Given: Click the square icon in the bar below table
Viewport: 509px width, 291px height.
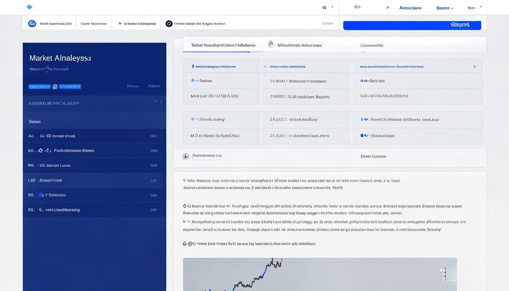Looking at the screenshot, I should [x=186, y=156].
